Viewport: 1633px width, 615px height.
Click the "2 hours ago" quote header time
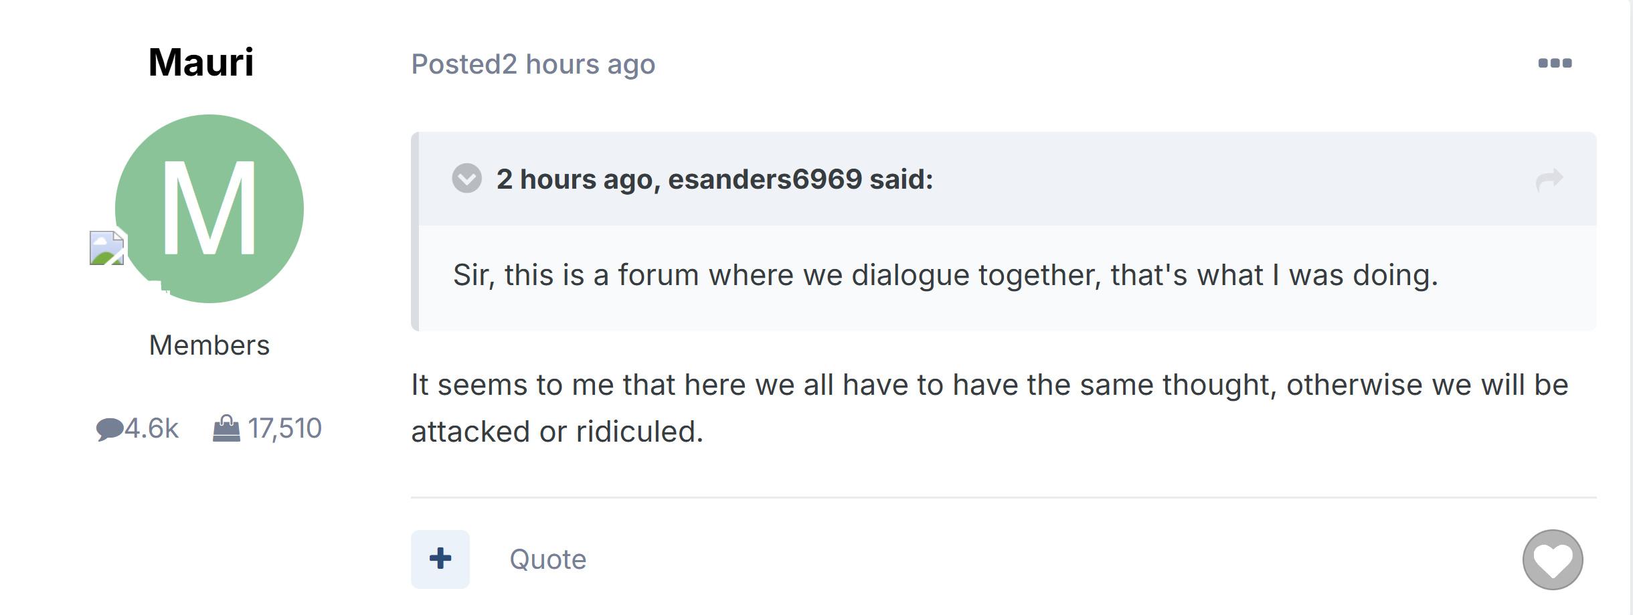coord(573,179)
